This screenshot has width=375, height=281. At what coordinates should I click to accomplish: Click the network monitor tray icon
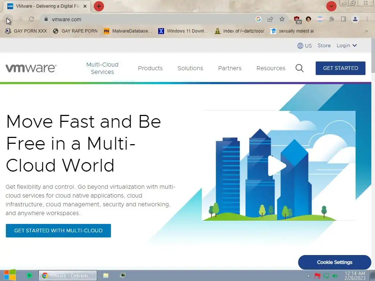pos(326,276)
